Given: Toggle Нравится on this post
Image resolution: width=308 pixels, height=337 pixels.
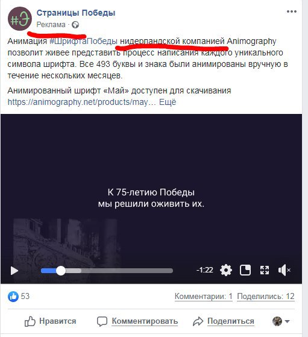Looking at the screenshot, I should coord(50,321).
